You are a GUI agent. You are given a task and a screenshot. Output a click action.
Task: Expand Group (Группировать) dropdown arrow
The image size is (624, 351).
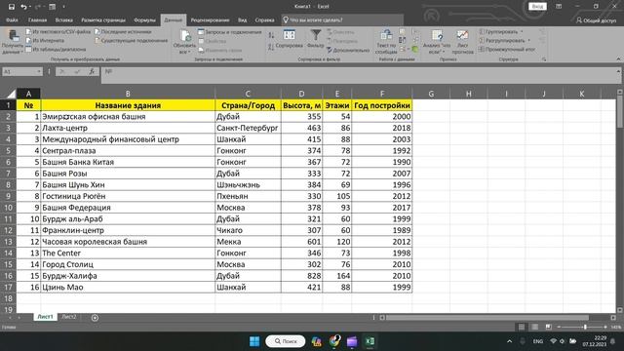(522, 31)
